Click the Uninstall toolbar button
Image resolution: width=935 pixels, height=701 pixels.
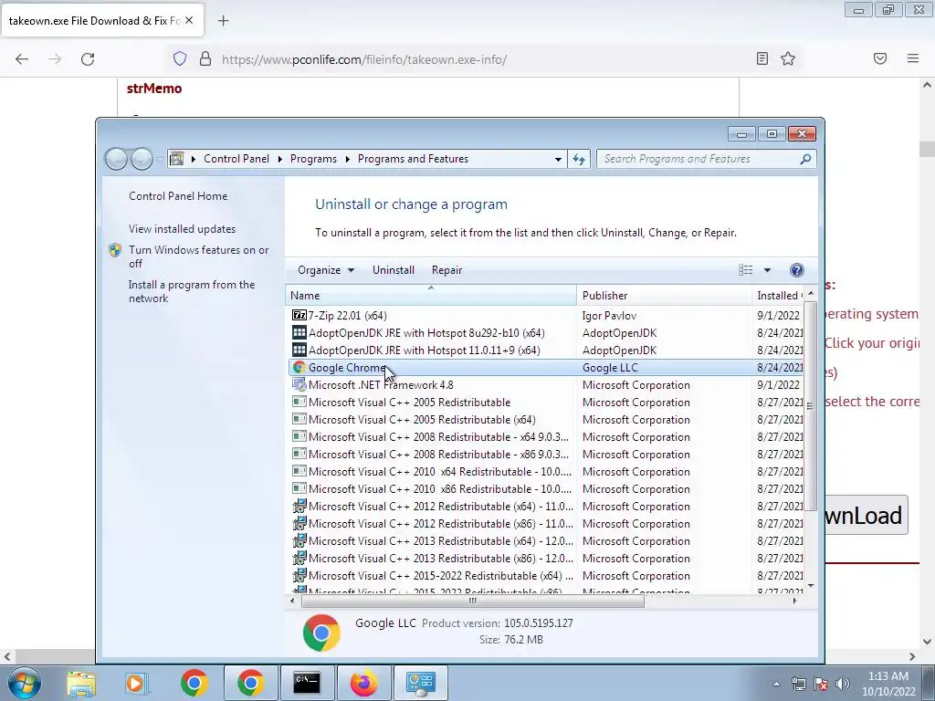tap(393, 270)
